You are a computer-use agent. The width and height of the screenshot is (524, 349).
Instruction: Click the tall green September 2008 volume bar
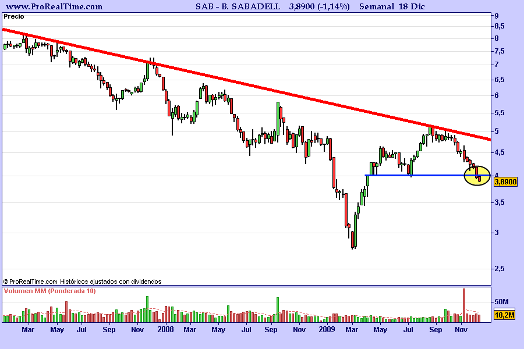(x=278, y=309)
